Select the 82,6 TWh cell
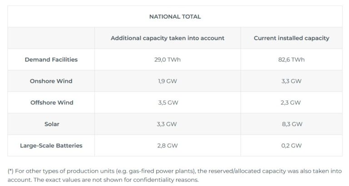This screenshot has width=349, height=186. [x=291, y=60]
